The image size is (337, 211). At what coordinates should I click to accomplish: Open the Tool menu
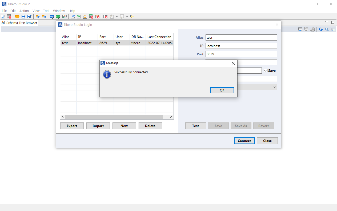(46, 11)
